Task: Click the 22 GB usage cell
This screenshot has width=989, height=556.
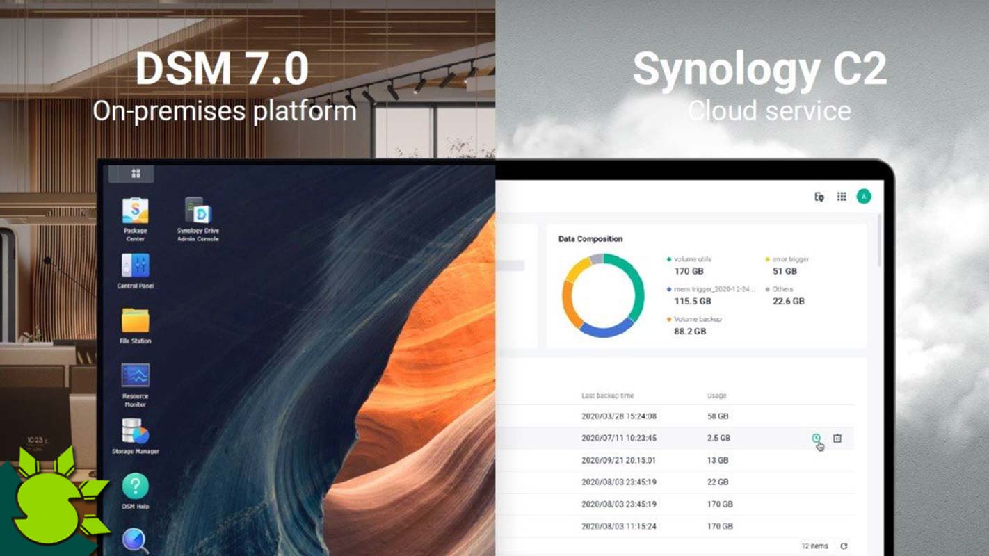Action: [718, 482]
